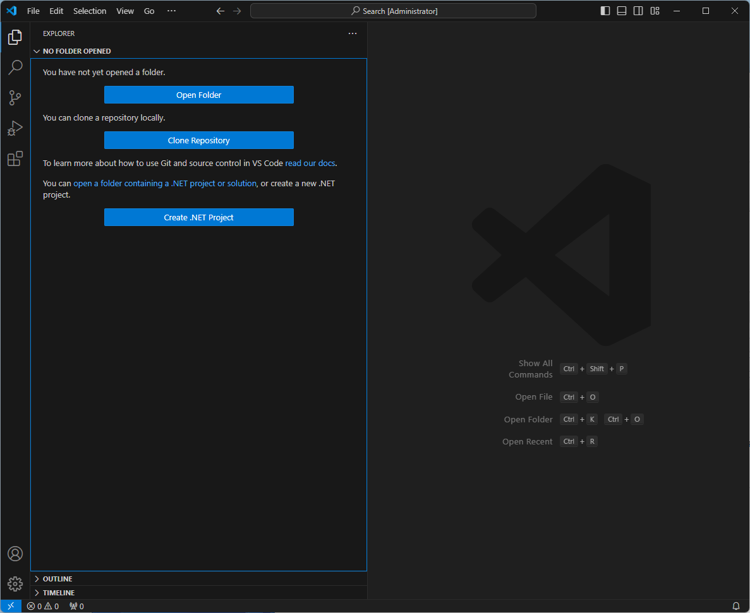
Task: Click the Show All Commands hint text
Action: click(531, 369)
